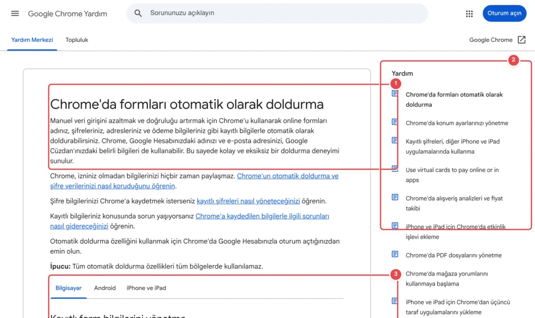This screenshot has height=318, width=535.
Task: Click the document icon beside 'Kayıtlı şifreleri, diğer iPhone'
Action: (x=395, y=140)
